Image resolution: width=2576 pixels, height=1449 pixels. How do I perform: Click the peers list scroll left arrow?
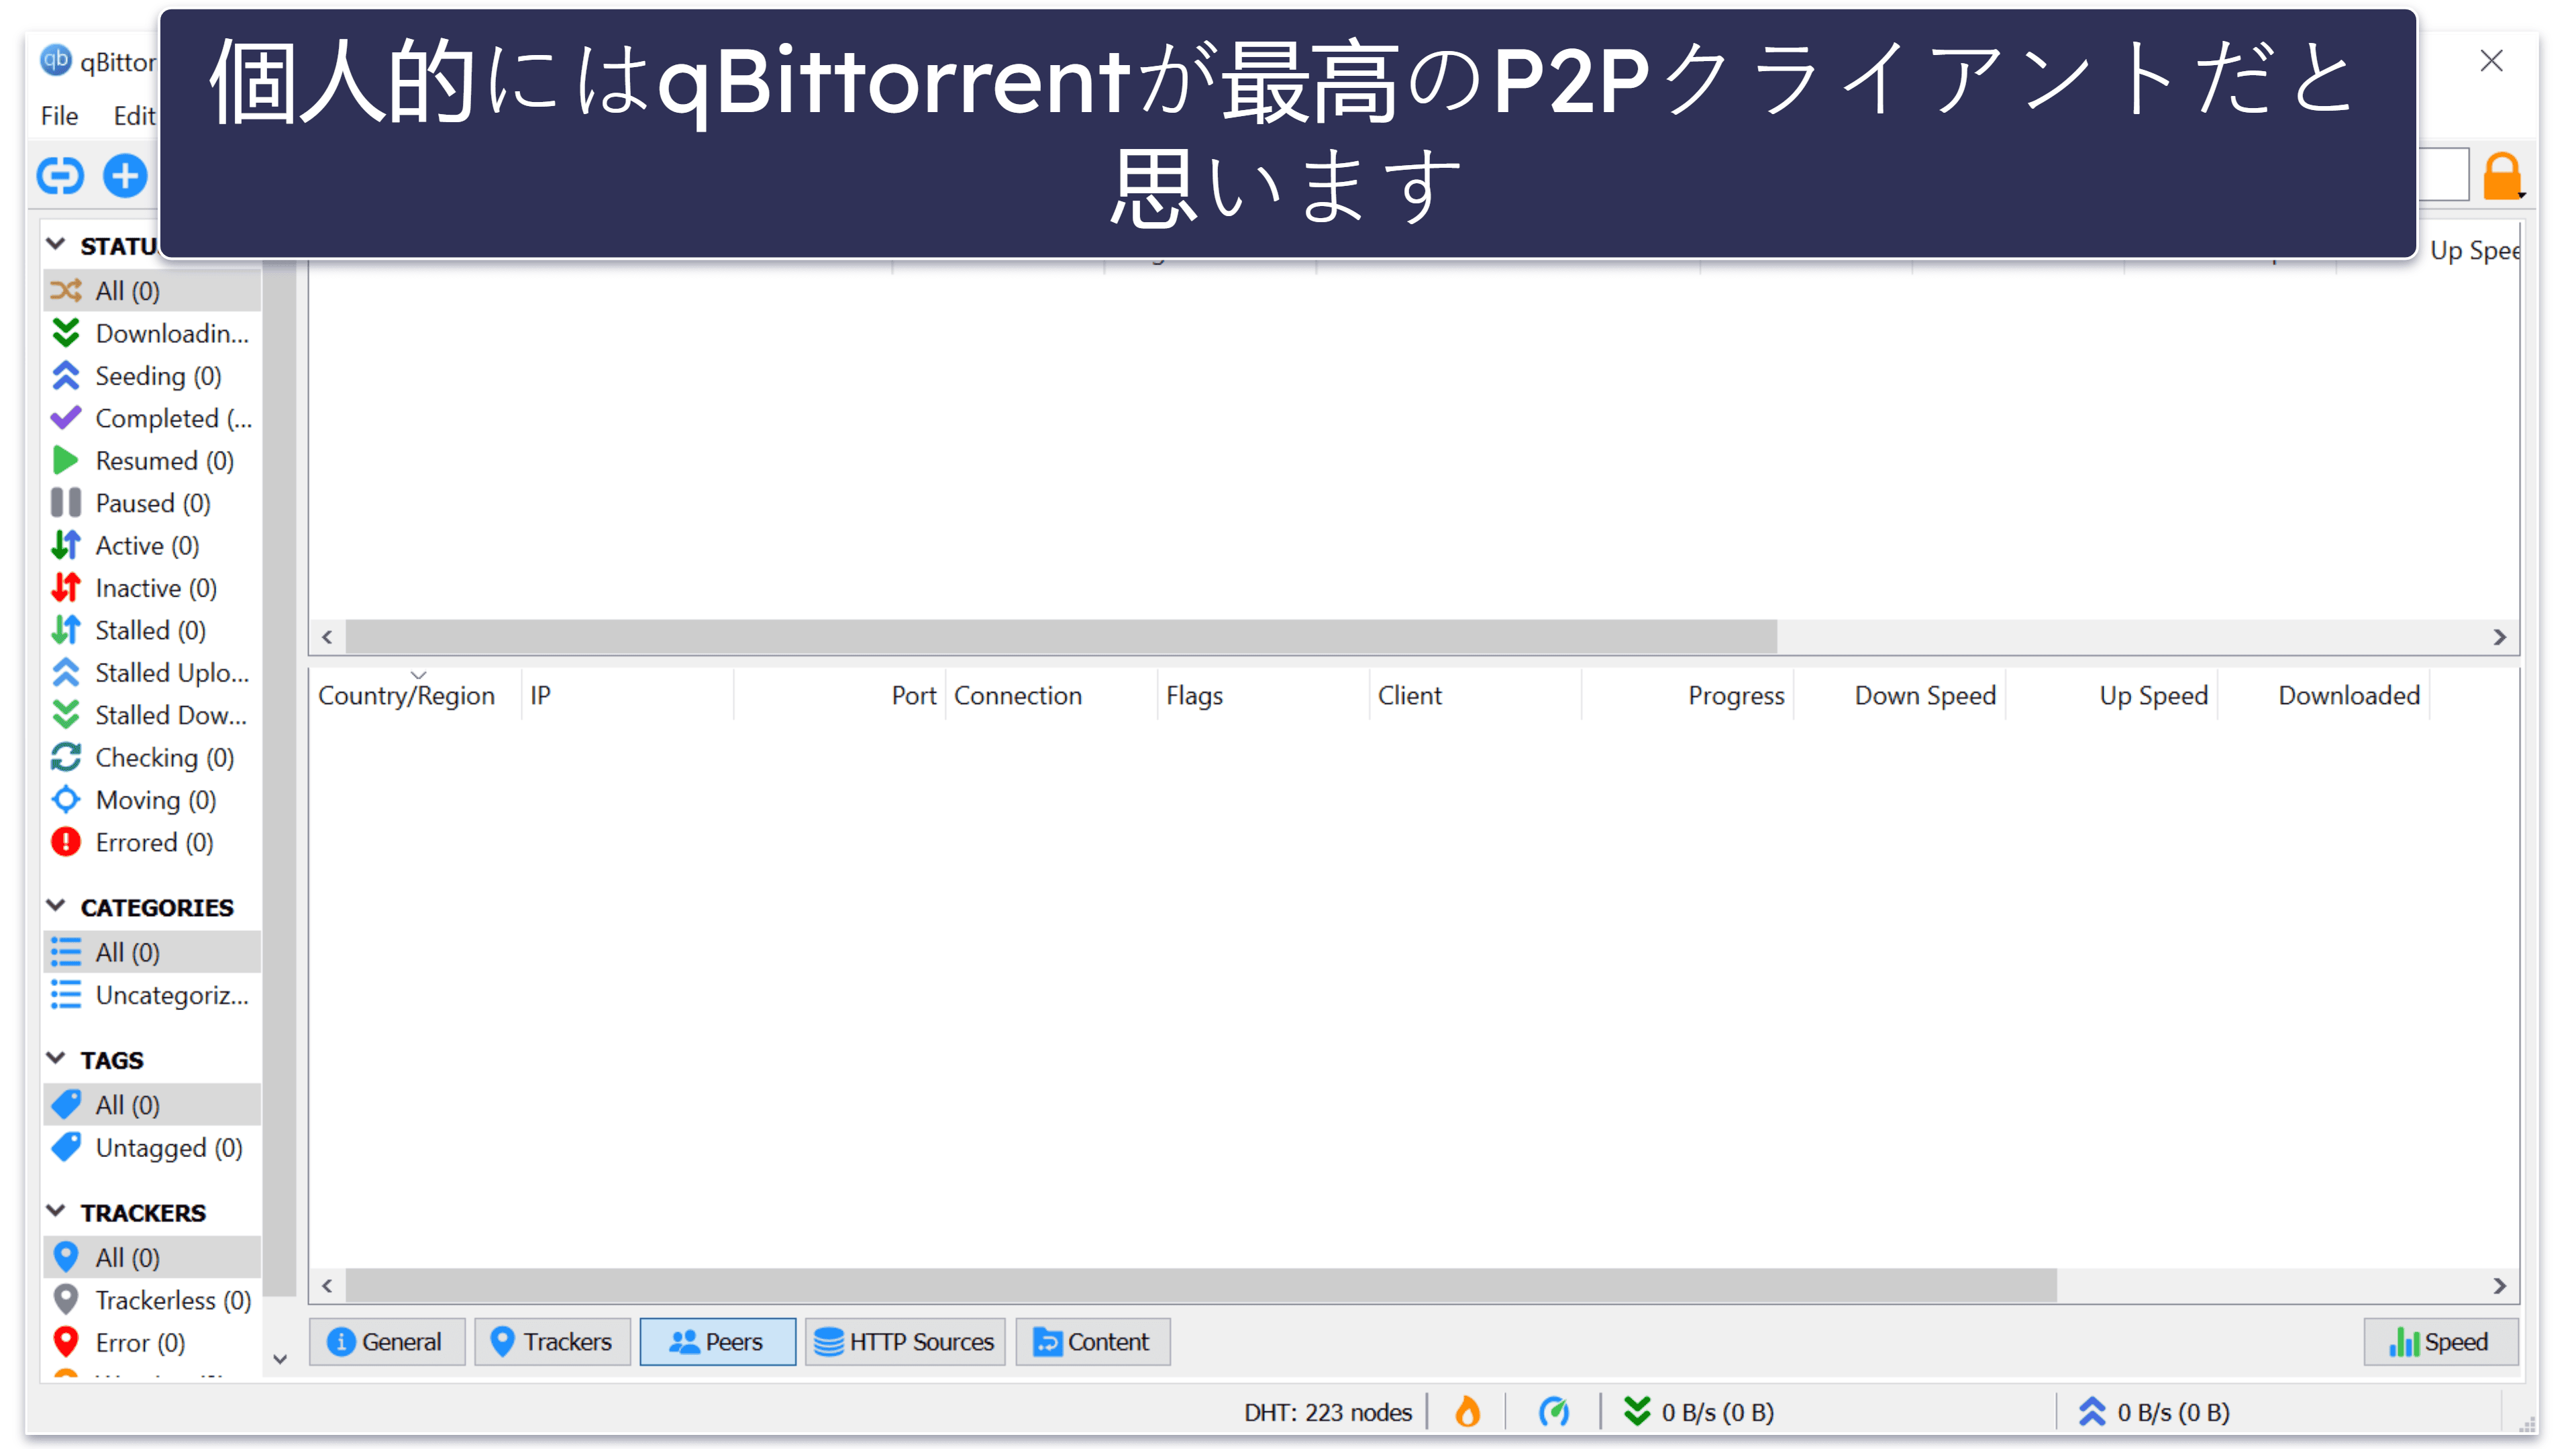coord(327,1285)
